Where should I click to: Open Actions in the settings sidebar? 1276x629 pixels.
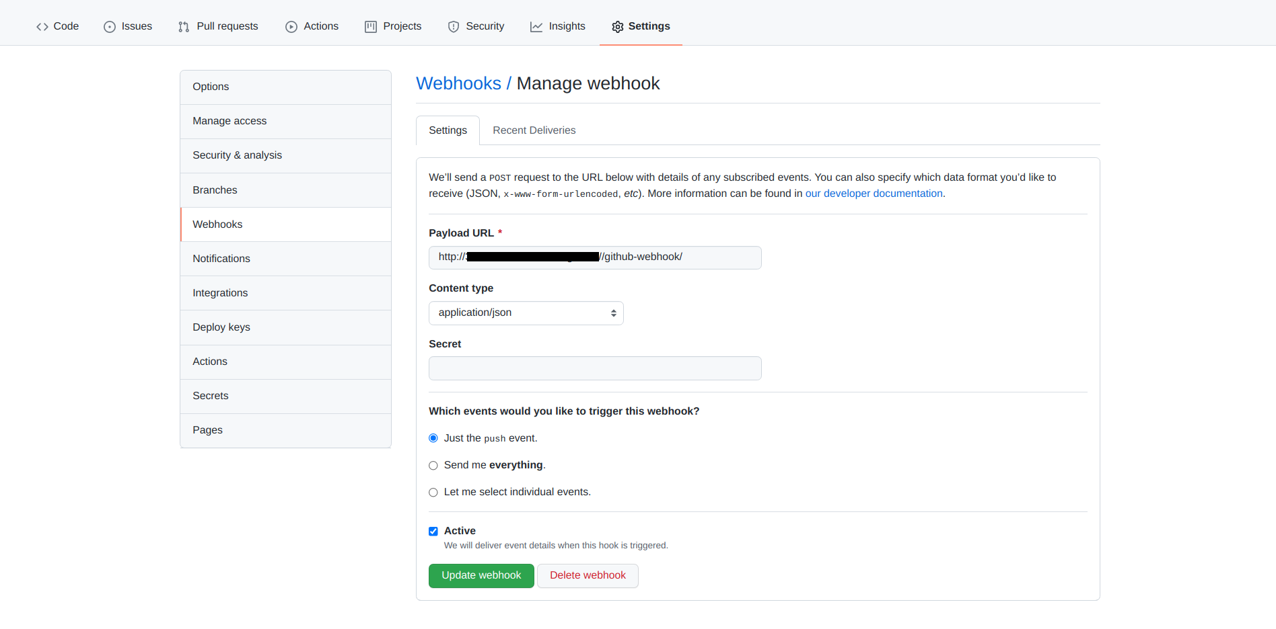click(285, 362)
